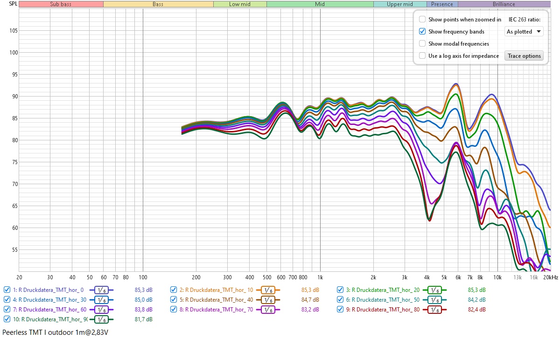The width and height of the screenshot is (560, 339).
Task: Hide trace 6 R Druckdatera_TMT_hor_50
Action: (340, 299)
